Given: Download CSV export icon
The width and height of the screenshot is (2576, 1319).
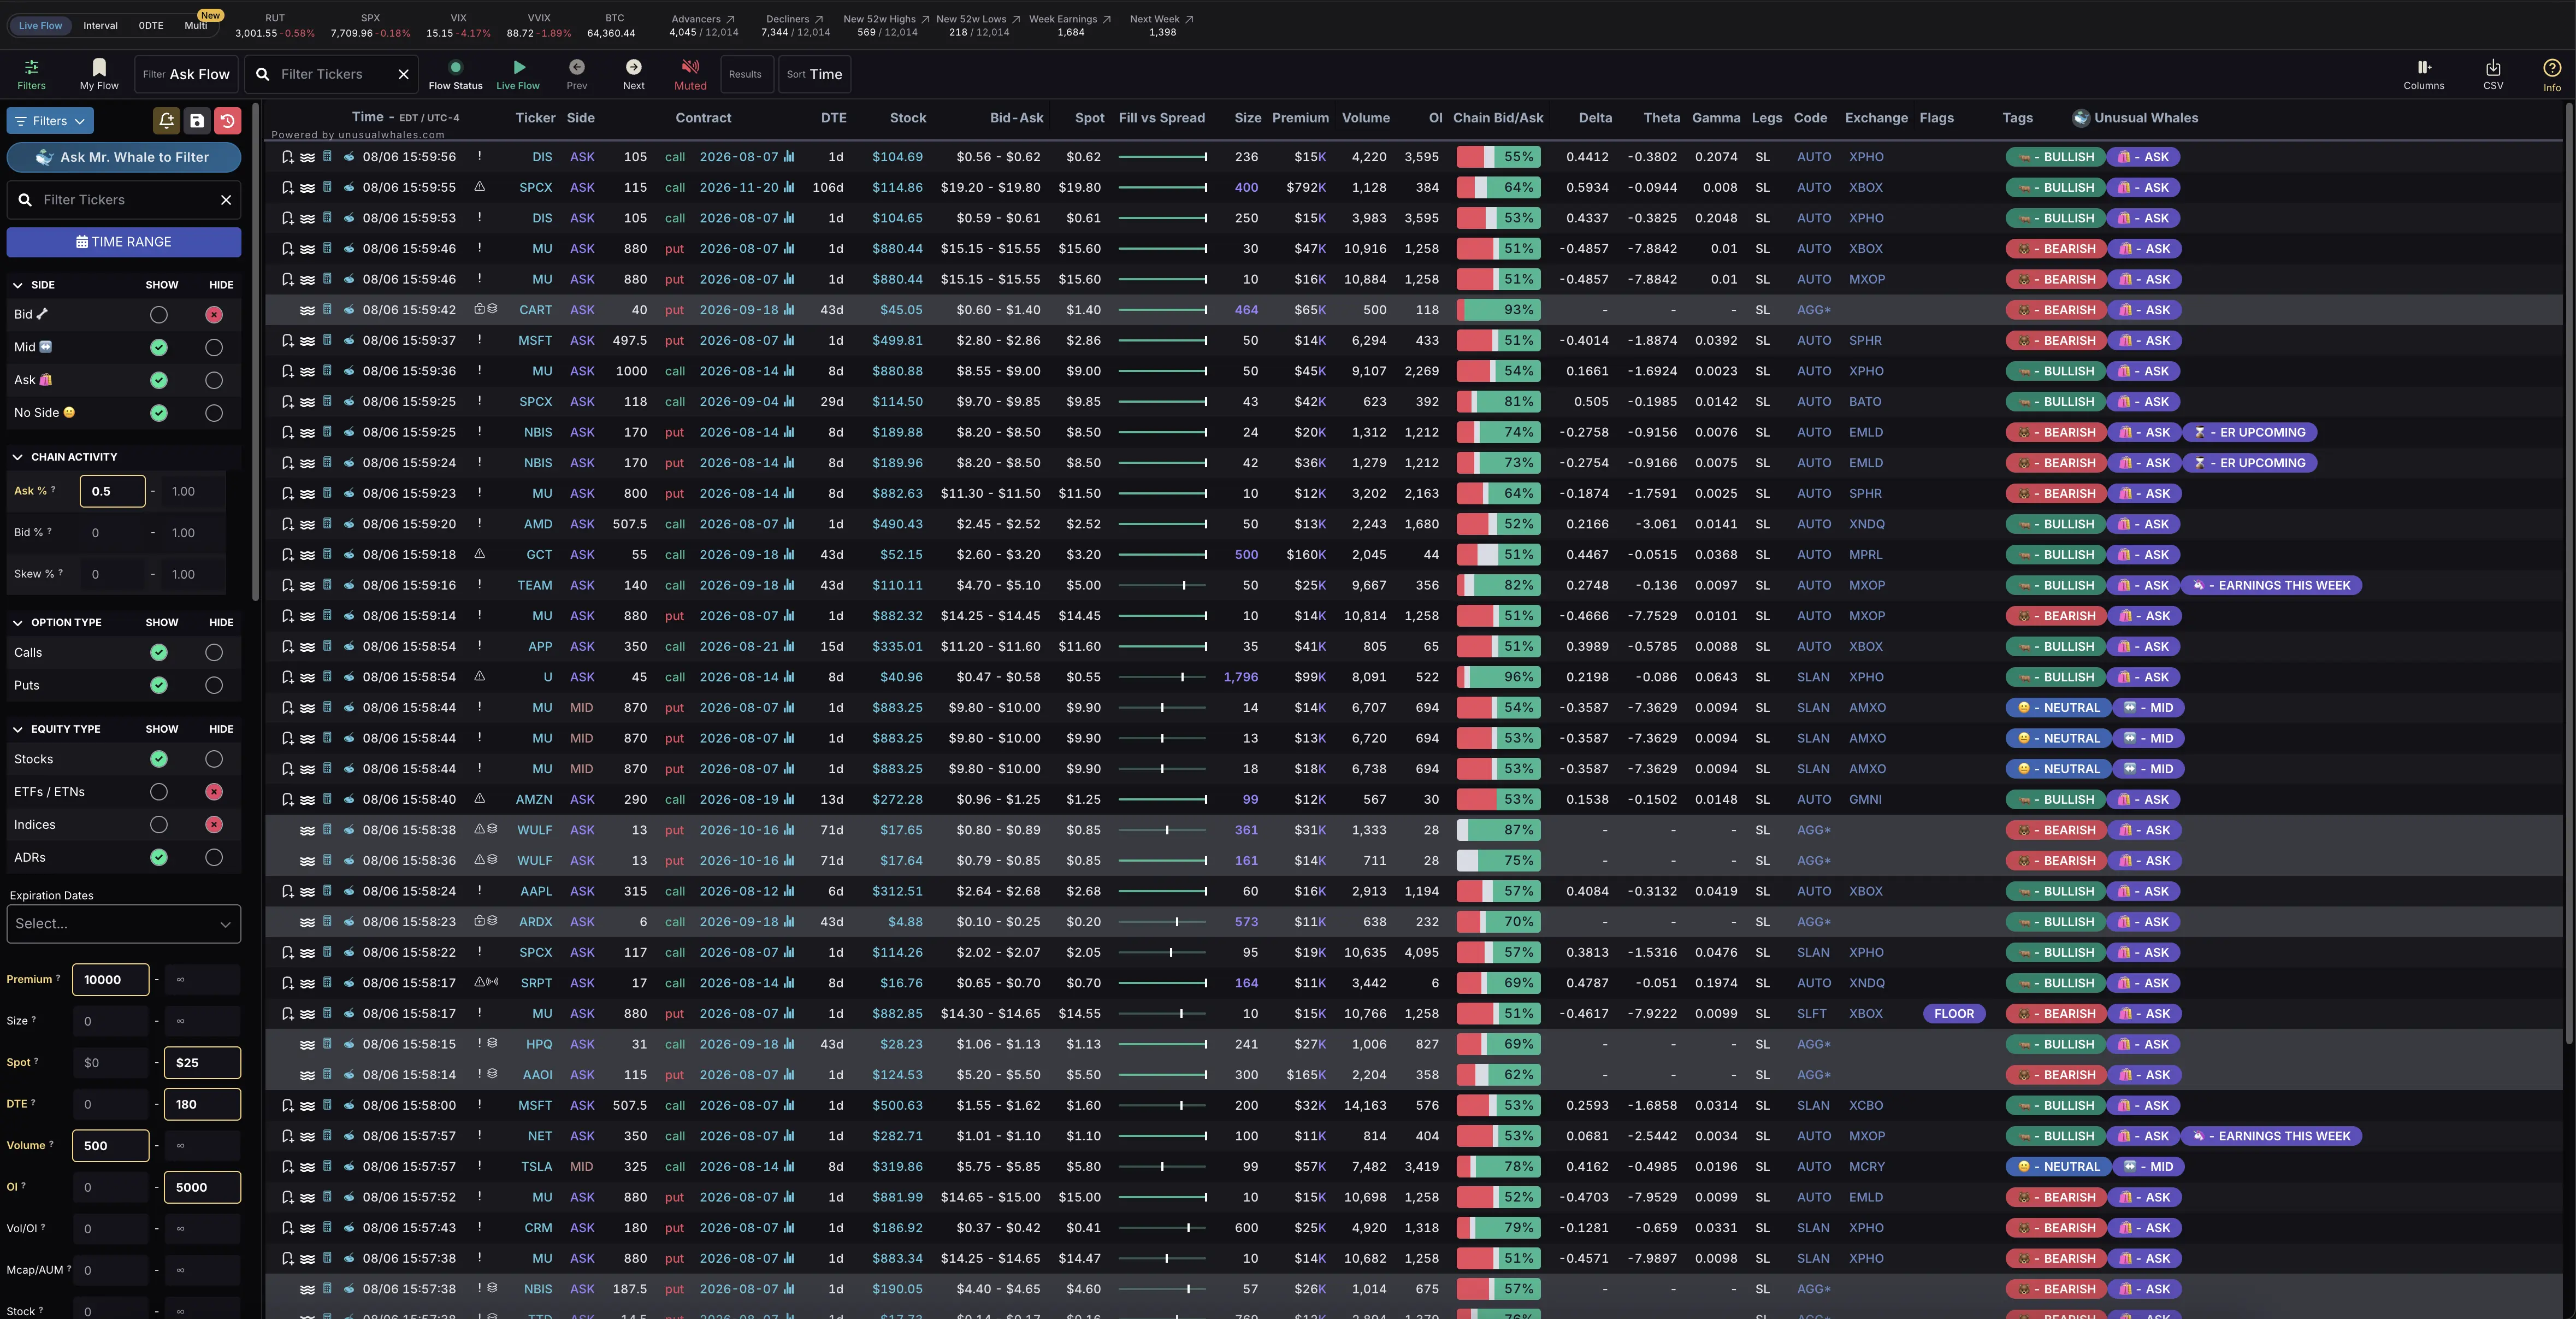Looking at the screenshot, I should click(x=2493, y=67).
